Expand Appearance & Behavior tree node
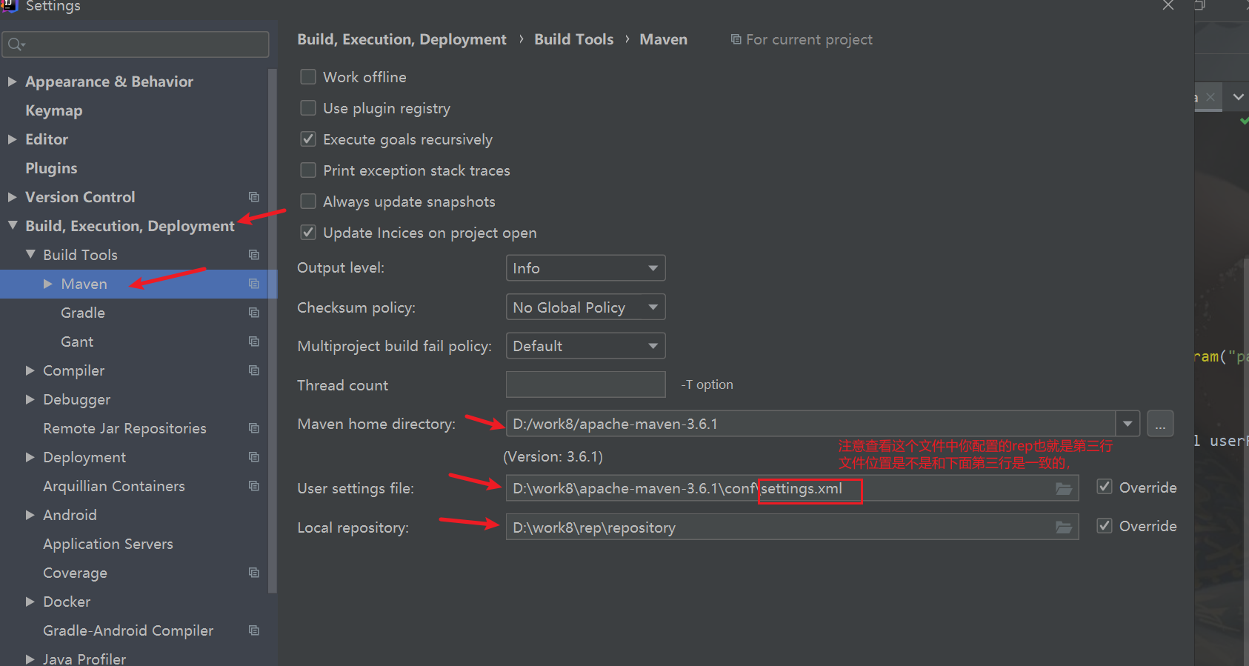This screenshot has height=666, width=1249. (12, 81)
